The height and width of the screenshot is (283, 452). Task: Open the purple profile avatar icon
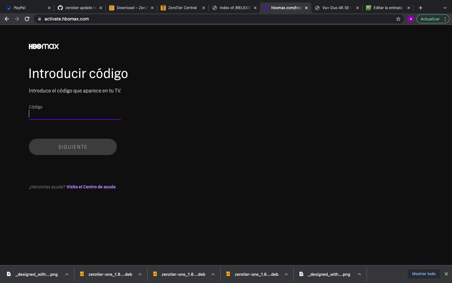click(411, 19)
